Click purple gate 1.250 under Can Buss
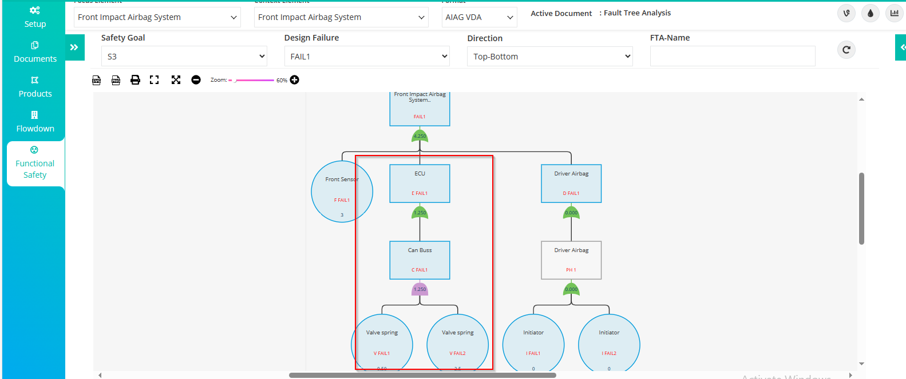The width and height of the screenshot is (906, 379). (x=420, y=289)
